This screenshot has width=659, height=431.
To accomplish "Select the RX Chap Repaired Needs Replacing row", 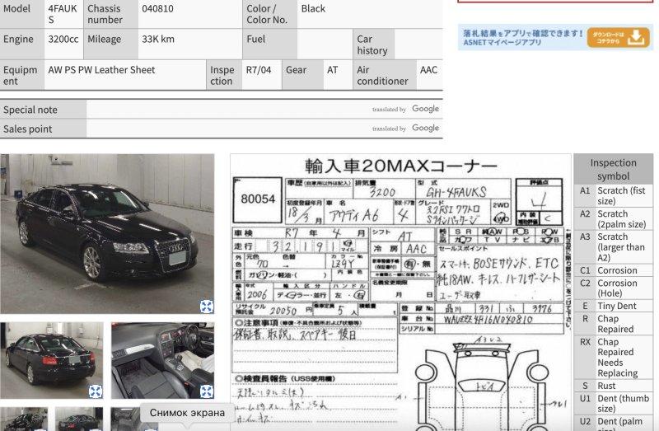I will click(613, 358).
